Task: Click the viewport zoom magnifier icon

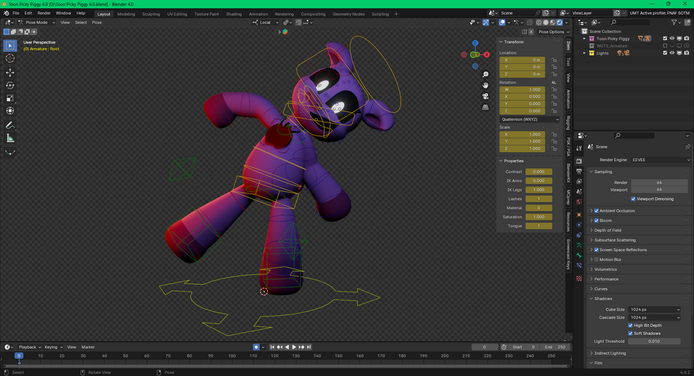Action: (485, 75)
